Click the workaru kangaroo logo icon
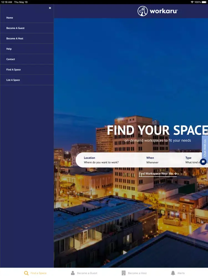The height and width of the screenshot is (278, 208). pyautogui.click(x=143, y=11)
